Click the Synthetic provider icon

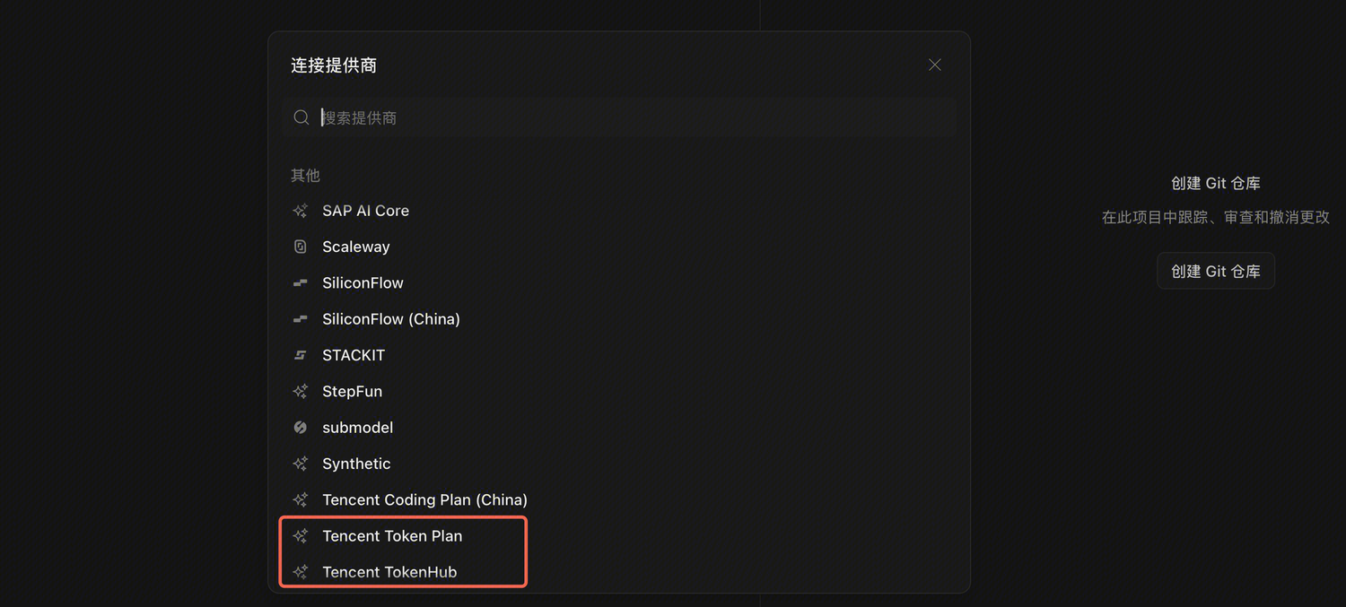click(301, 464)
